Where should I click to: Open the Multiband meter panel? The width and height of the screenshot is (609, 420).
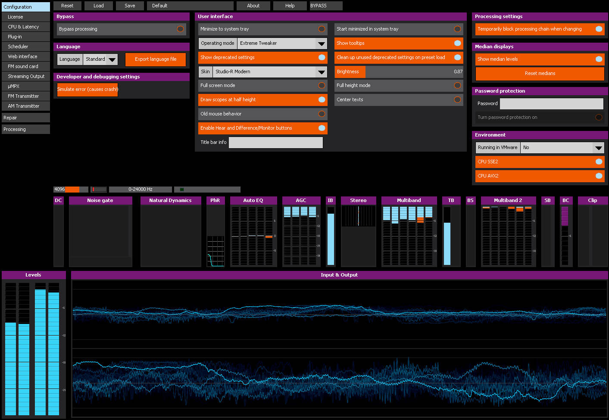(409, 231)
